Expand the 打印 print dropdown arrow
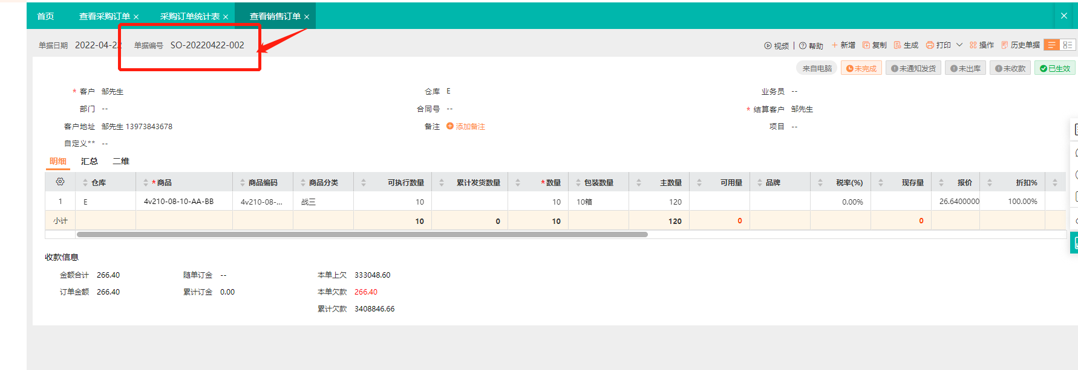 pos(959,45)
